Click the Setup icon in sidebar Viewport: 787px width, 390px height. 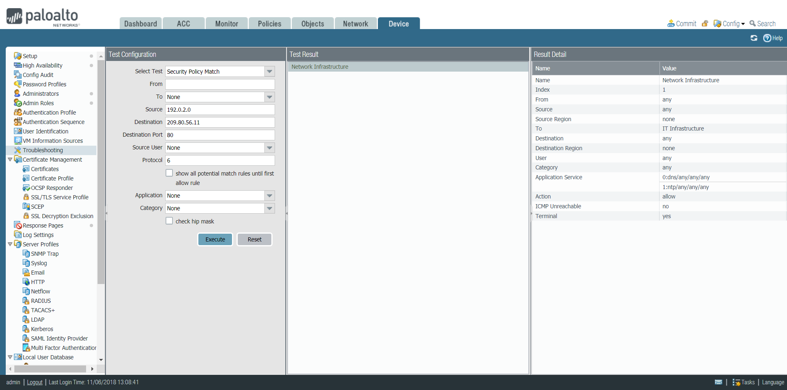click(x=18, y=56)
